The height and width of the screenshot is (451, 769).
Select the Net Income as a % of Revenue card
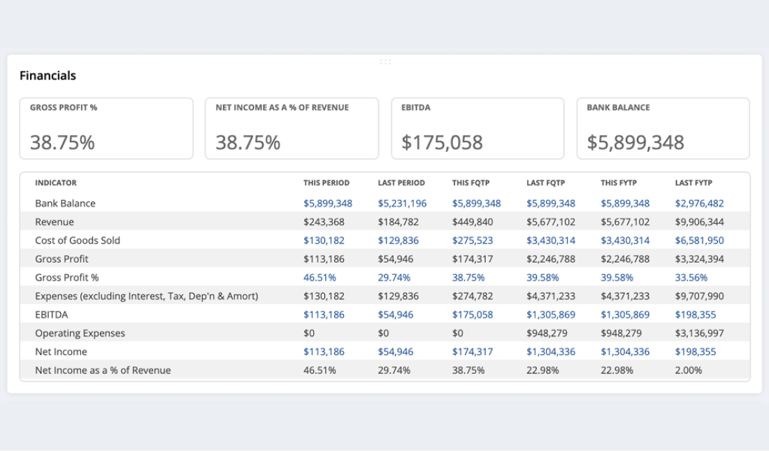(x=292, y=129)
